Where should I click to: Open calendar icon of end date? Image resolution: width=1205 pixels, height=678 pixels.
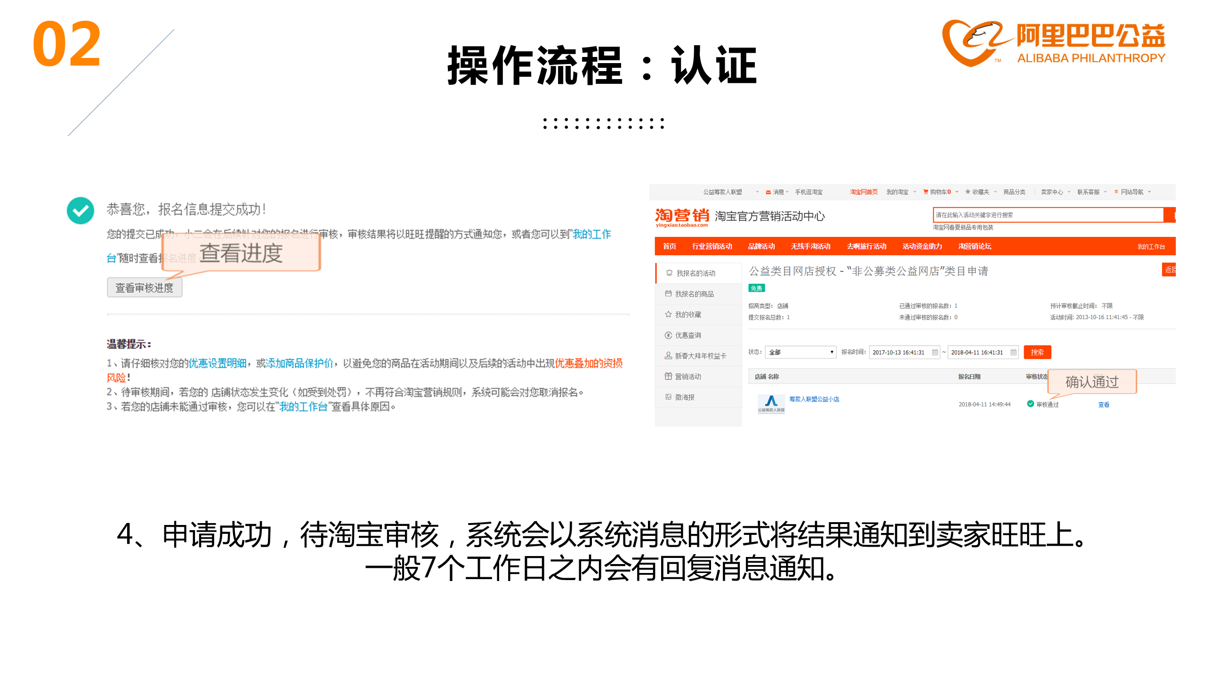pyautogui.click(x=1013, y=352)
